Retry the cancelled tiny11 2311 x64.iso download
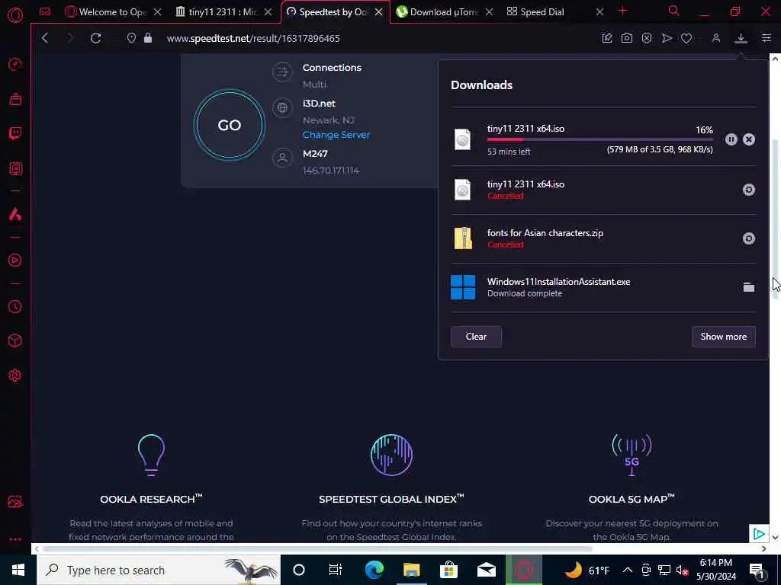Image resolution: width=781 pixels, height=585 pixels. (749, 190)
